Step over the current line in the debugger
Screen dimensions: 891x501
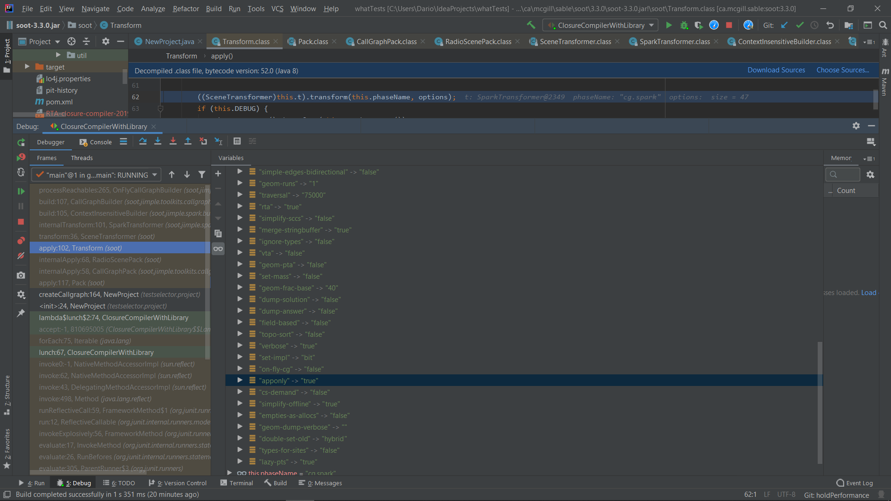pyautogui.click(x=142, y=141)
